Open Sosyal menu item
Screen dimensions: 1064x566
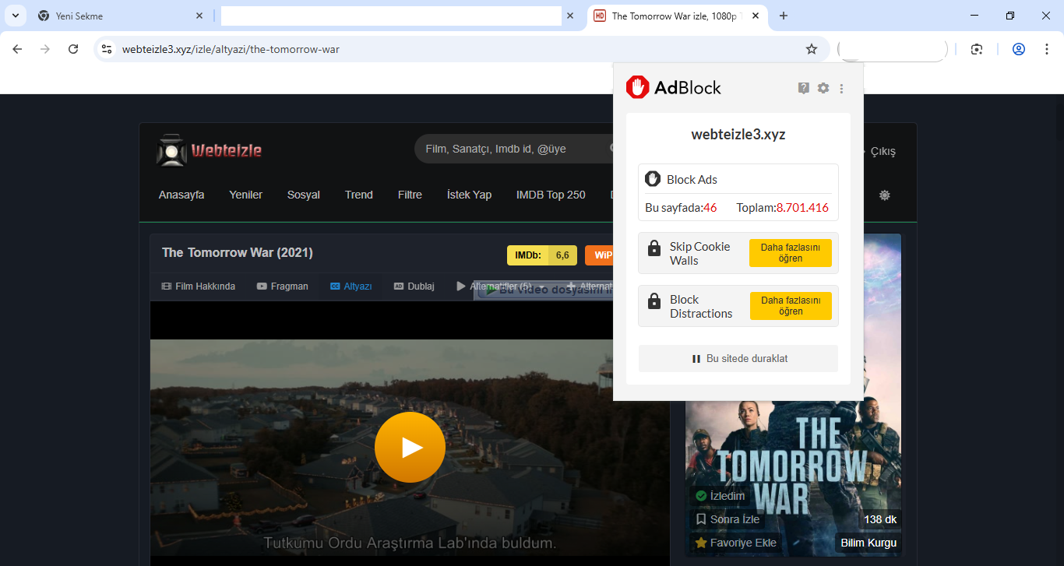coord(304,195)
